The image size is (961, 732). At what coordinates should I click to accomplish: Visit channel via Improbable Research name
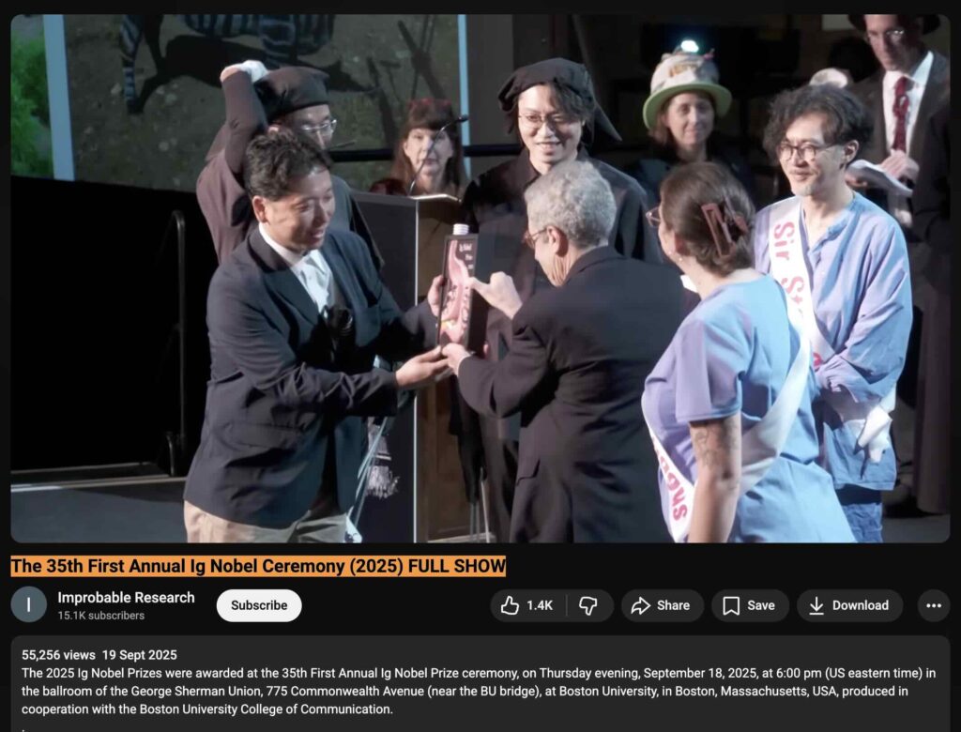[x=126, y=597]
